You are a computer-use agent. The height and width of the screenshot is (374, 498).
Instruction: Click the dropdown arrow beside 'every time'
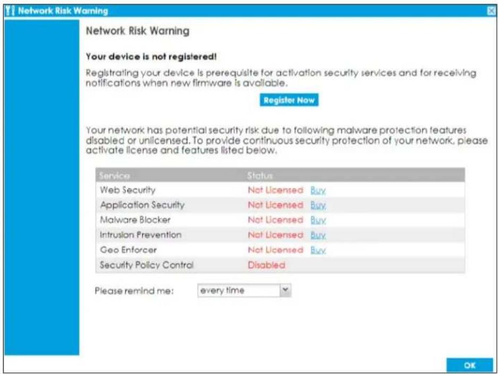tap(285, 290)
